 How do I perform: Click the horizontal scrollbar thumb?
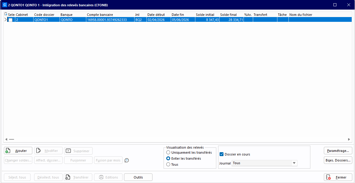12,139
